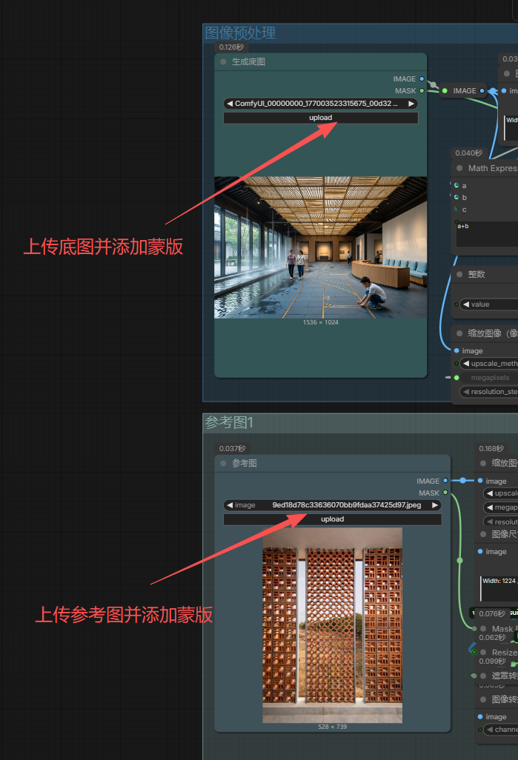The height and width of the screenshot is (760, 518).
Task: Select 参考图1 group title
Action: (229, 423)
